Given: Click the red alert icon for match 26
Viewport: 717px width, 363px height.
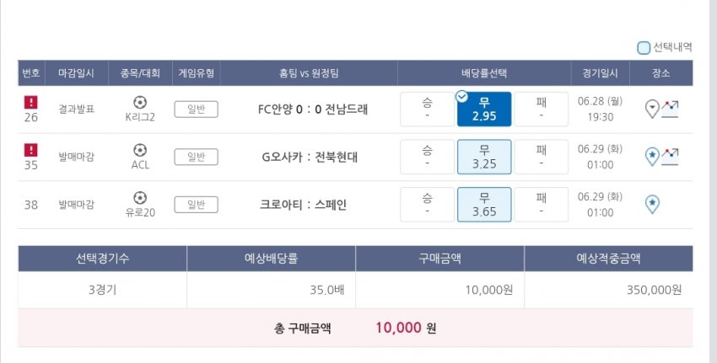Looking at the screenshot, I should click(31, 102).
